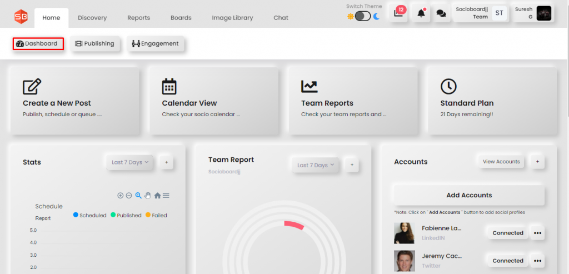The image size is (569, 274).
Task: Open Socioboardjj Team switcher
Action: coord(481,13)
